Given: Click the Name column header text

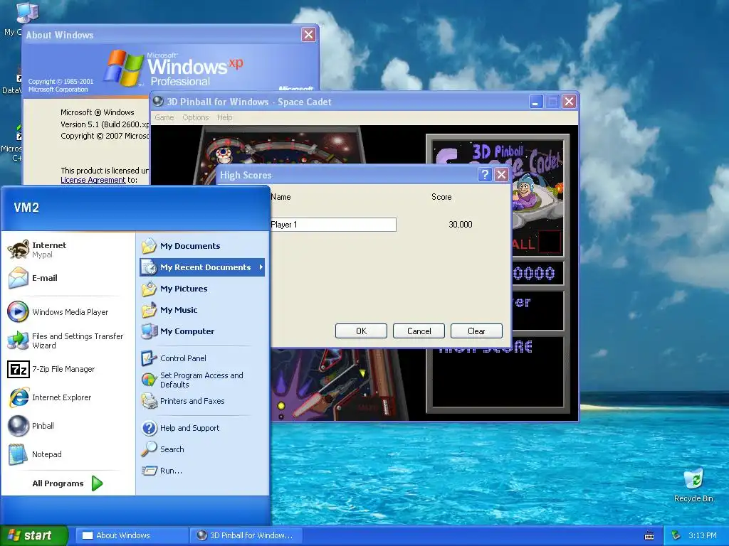Looking at the screenshot, I should coord(280,197).
